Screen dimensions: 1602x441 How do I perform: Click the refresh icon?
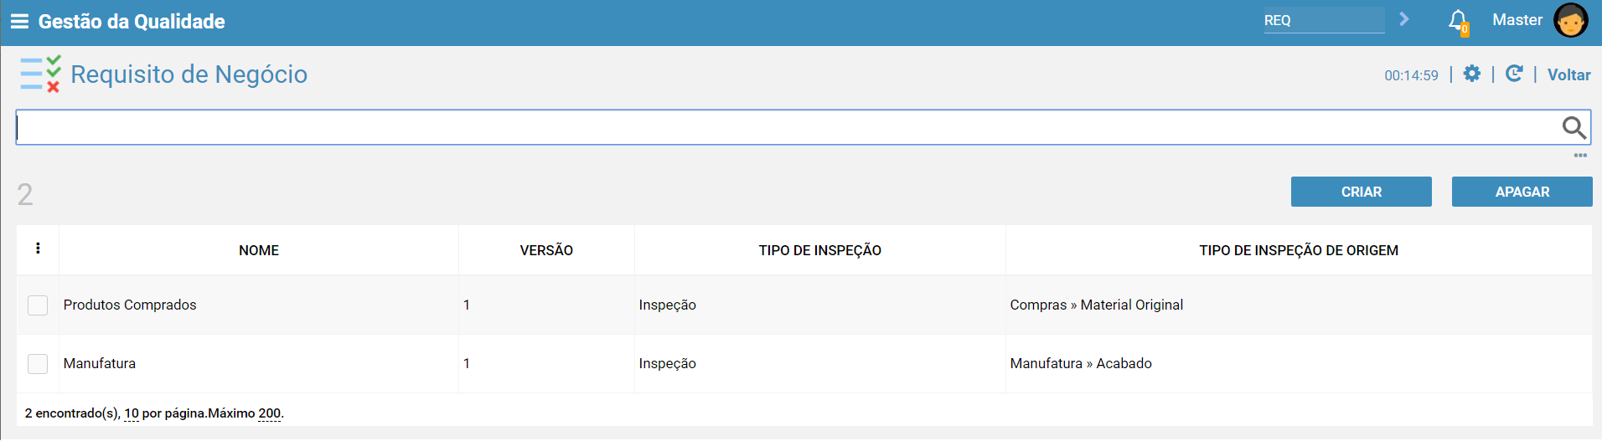click(1514, 74)
